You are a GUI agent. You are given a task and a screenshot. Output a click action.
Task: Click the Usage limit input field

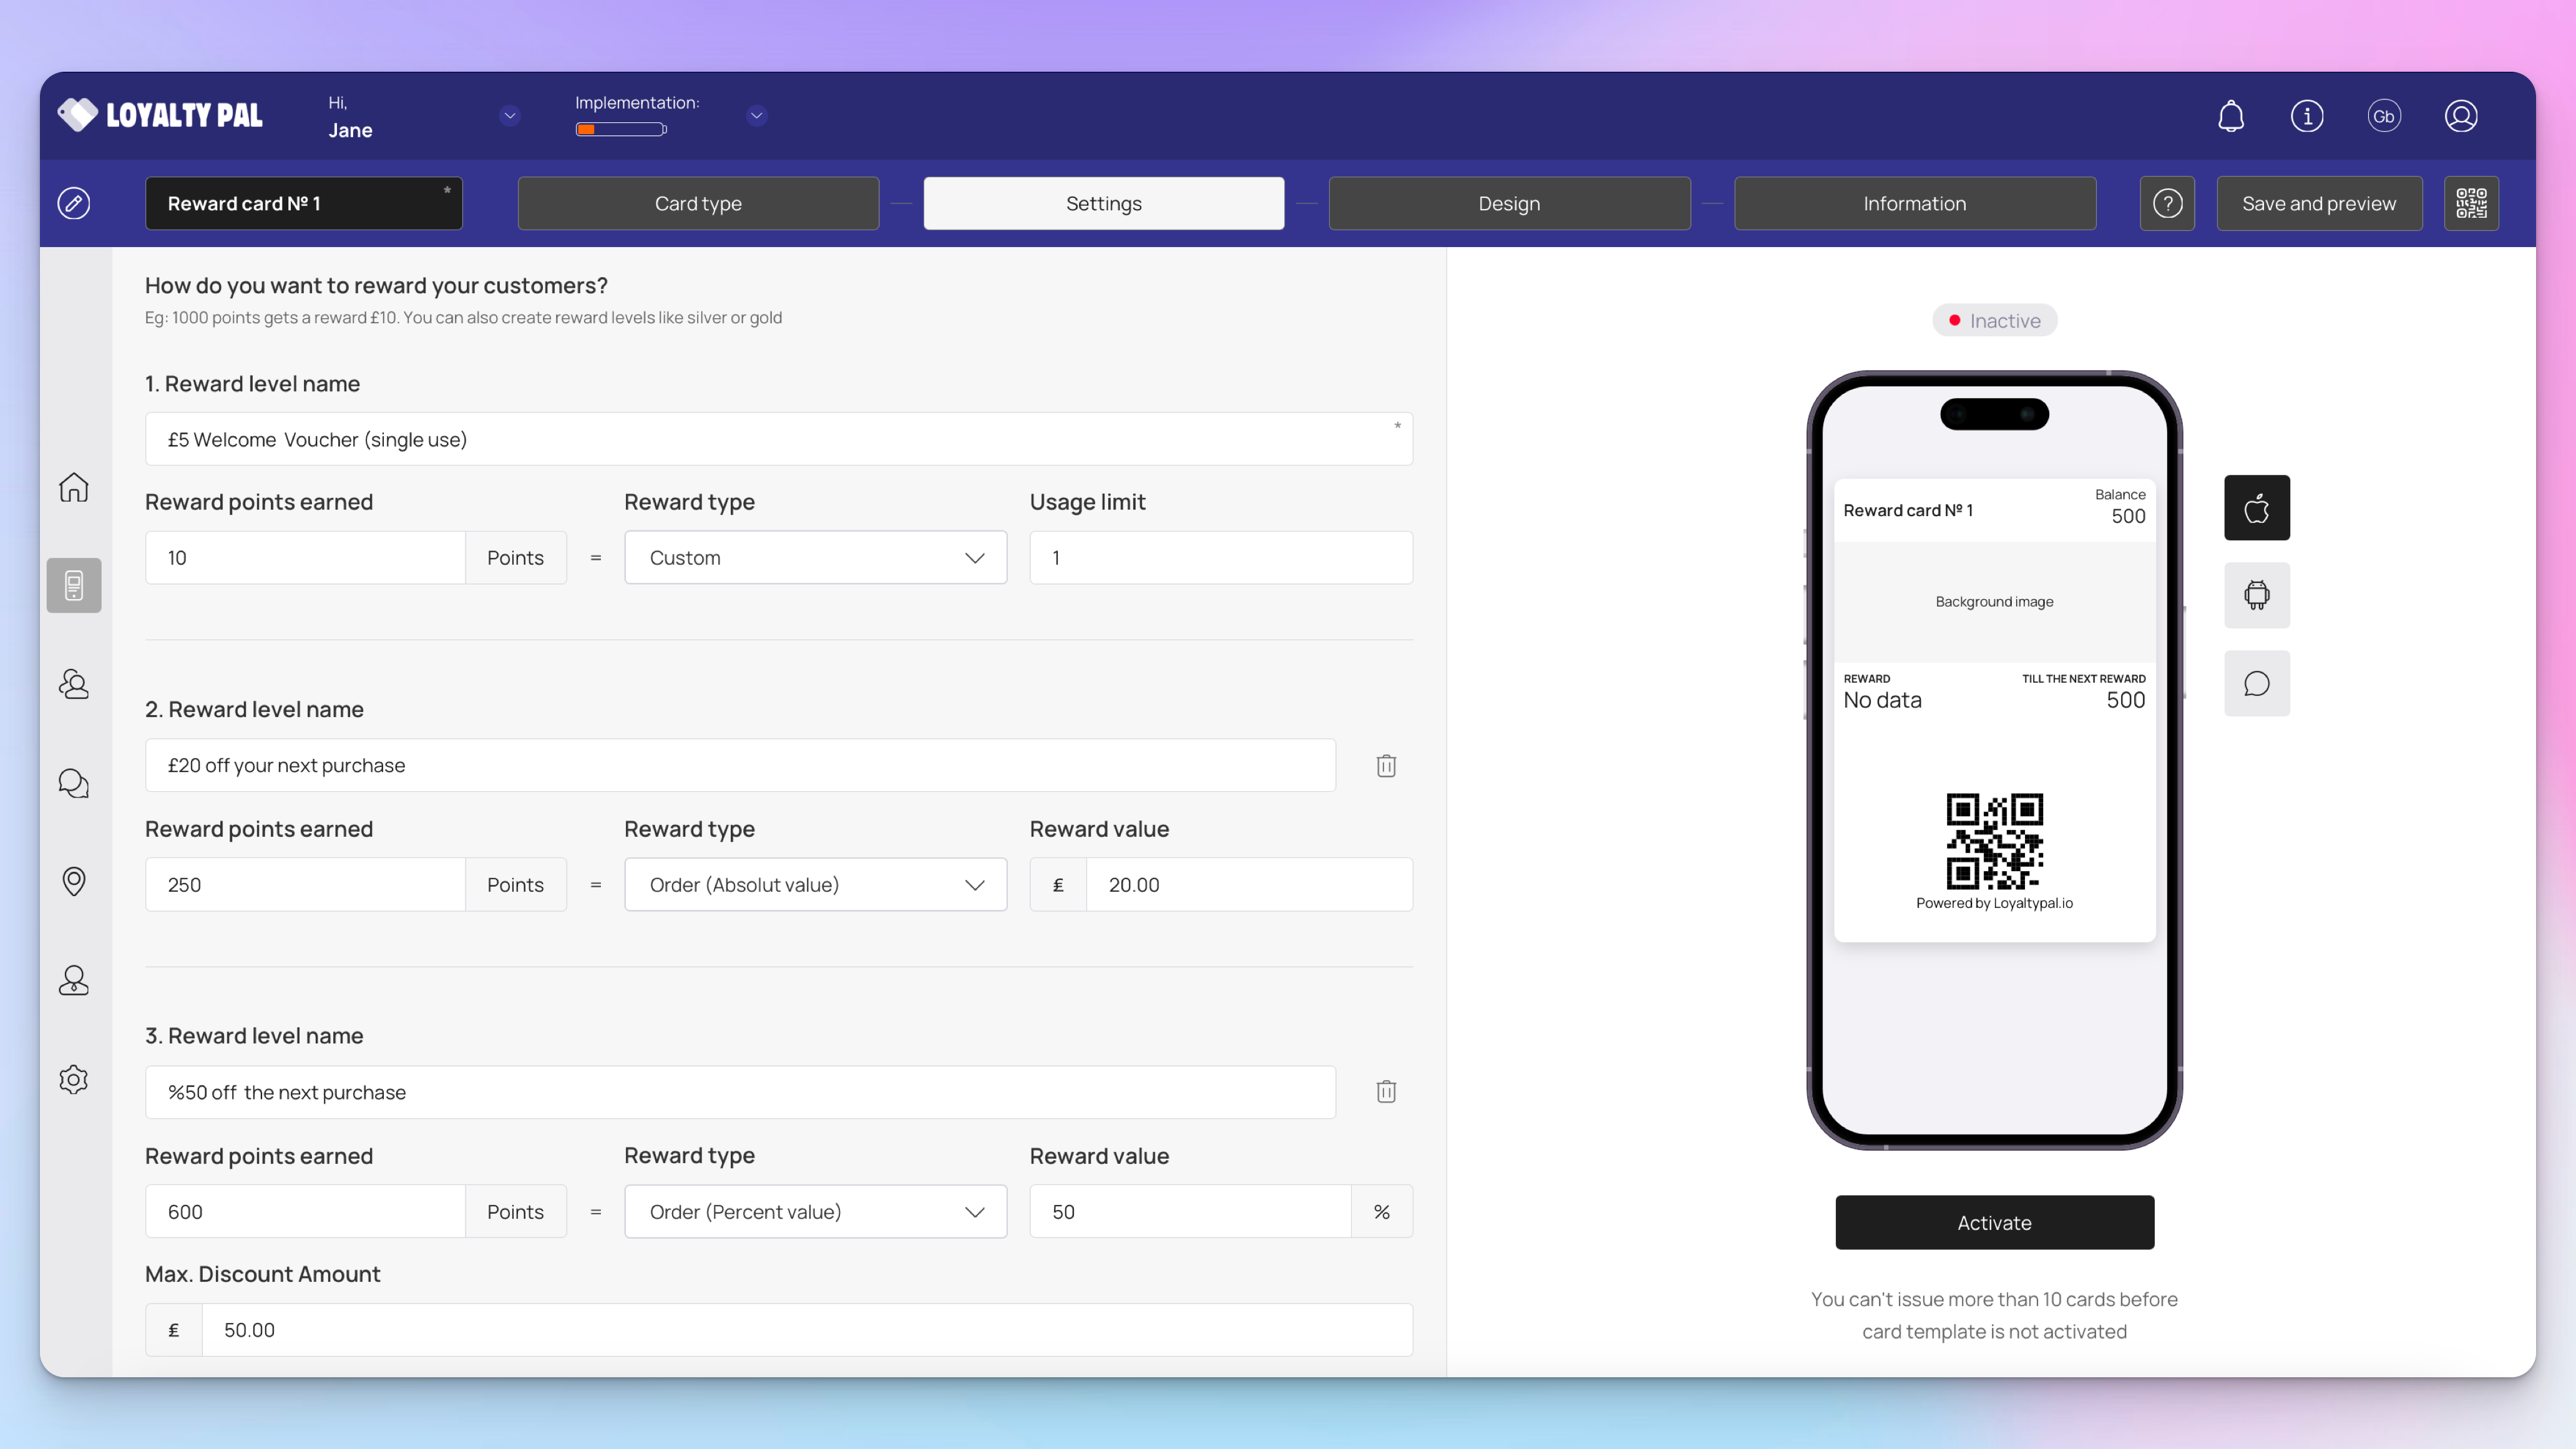[1220, 558]
